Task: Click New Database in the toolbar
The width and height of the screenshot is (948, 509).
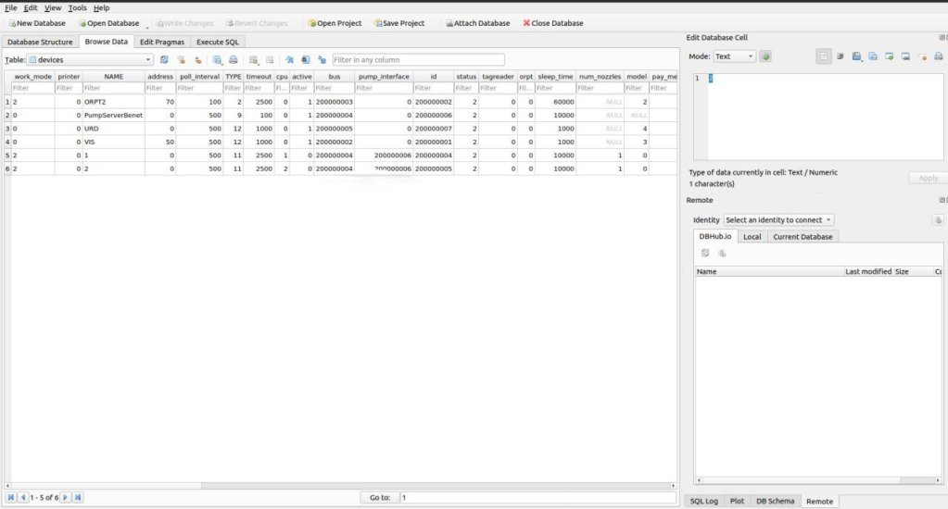Action: tap(37, 23)
